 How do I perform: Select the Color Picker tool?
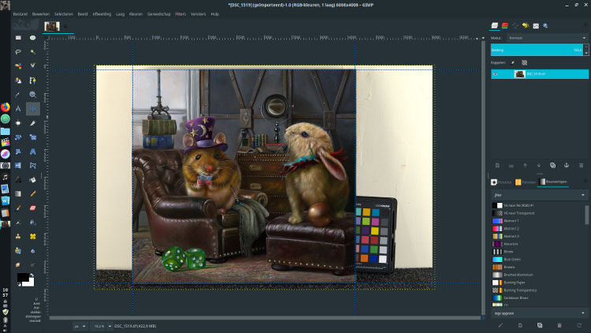pos(18,95)
